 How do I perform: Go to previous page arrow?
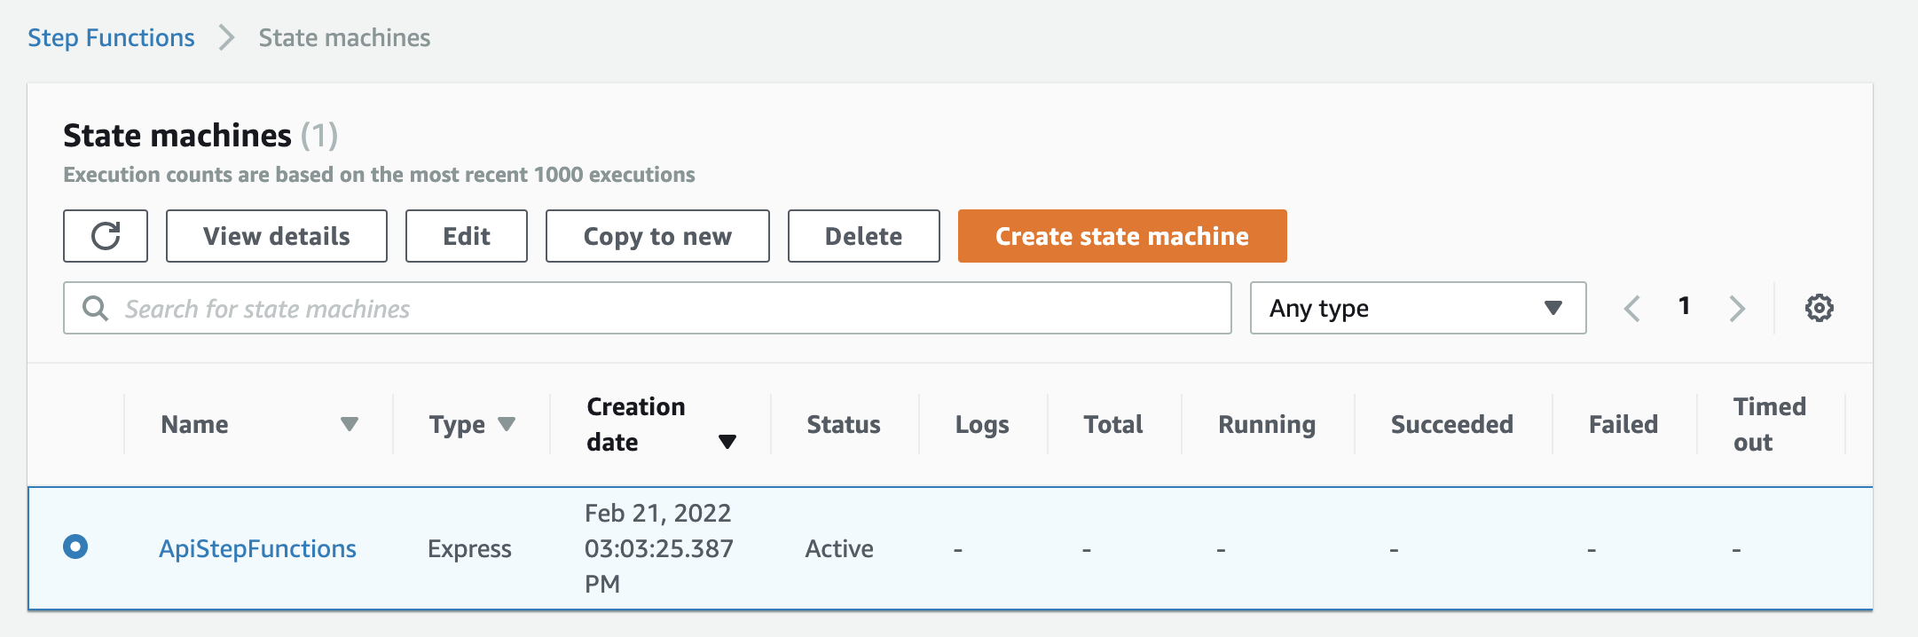pyautogui.click(x=1631, y=308)
